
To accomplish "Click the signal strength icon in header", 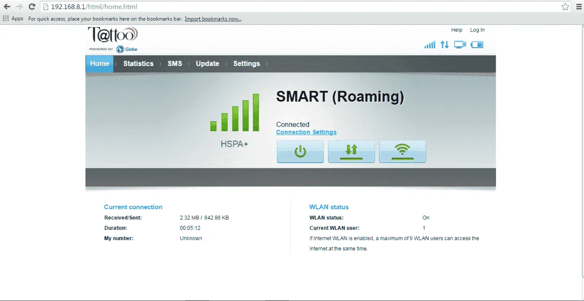I will [x=430, y=45].
